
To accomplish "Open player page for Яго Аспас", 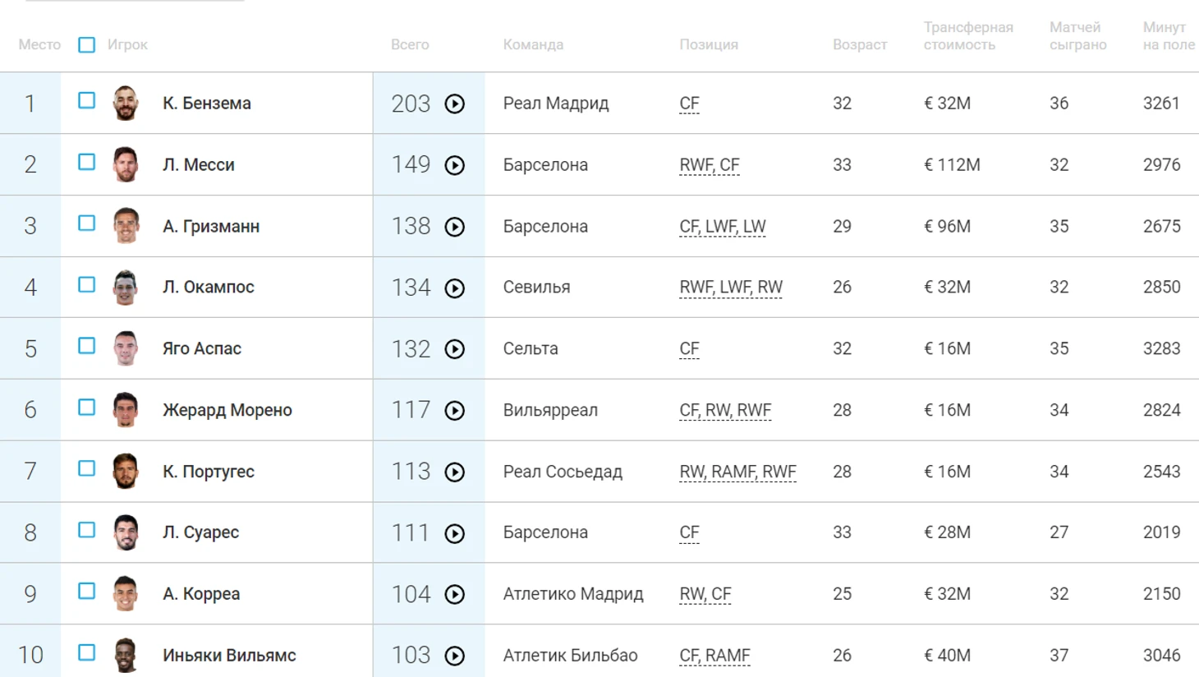I will pos(202,348).
